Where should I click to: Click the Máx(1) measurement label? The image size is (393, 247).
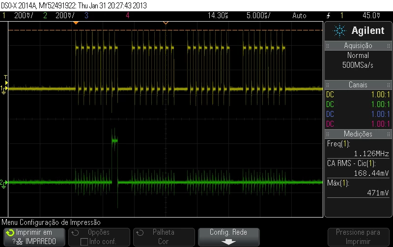[x=338, y=183]
